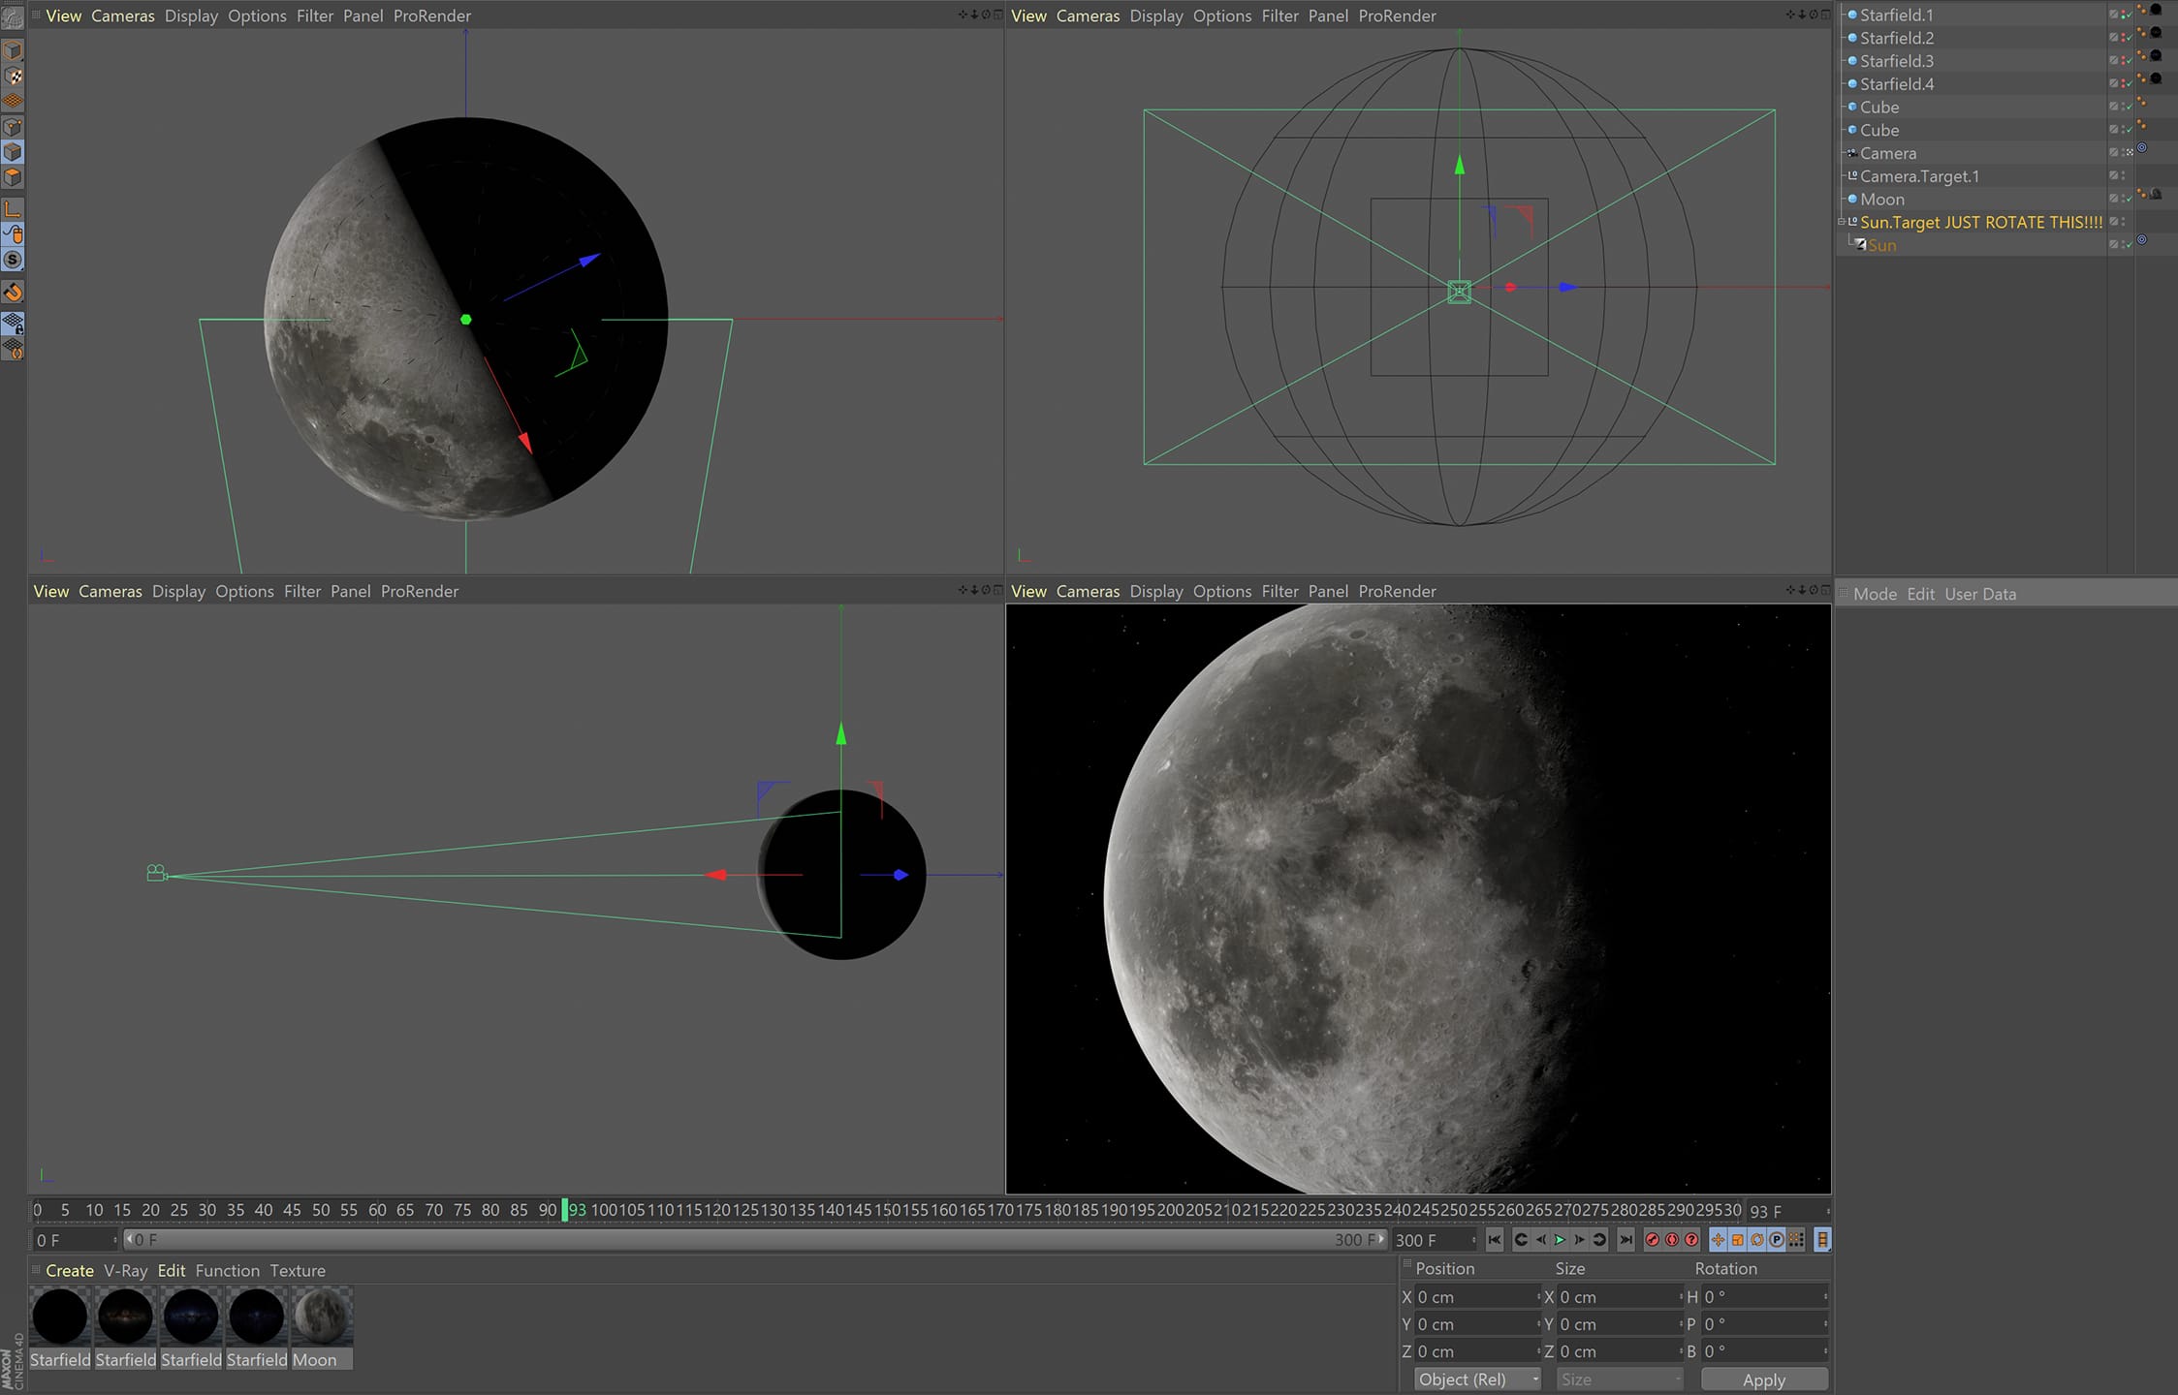Open ProRender menu in top-right viewport
The image size is (2178, 1395).
tap(1397, 15)
